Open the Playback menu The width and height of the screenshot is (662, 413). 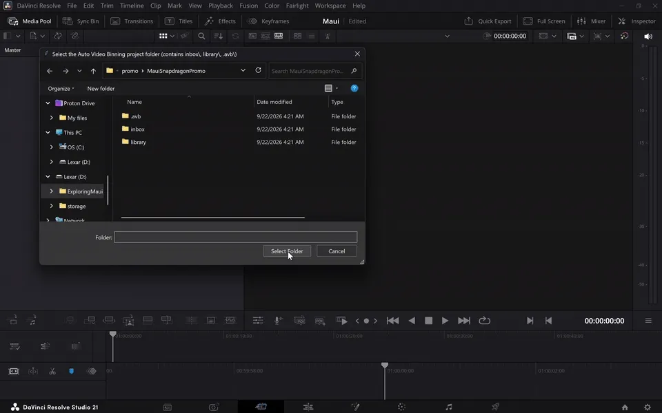(x=221, y=6)
